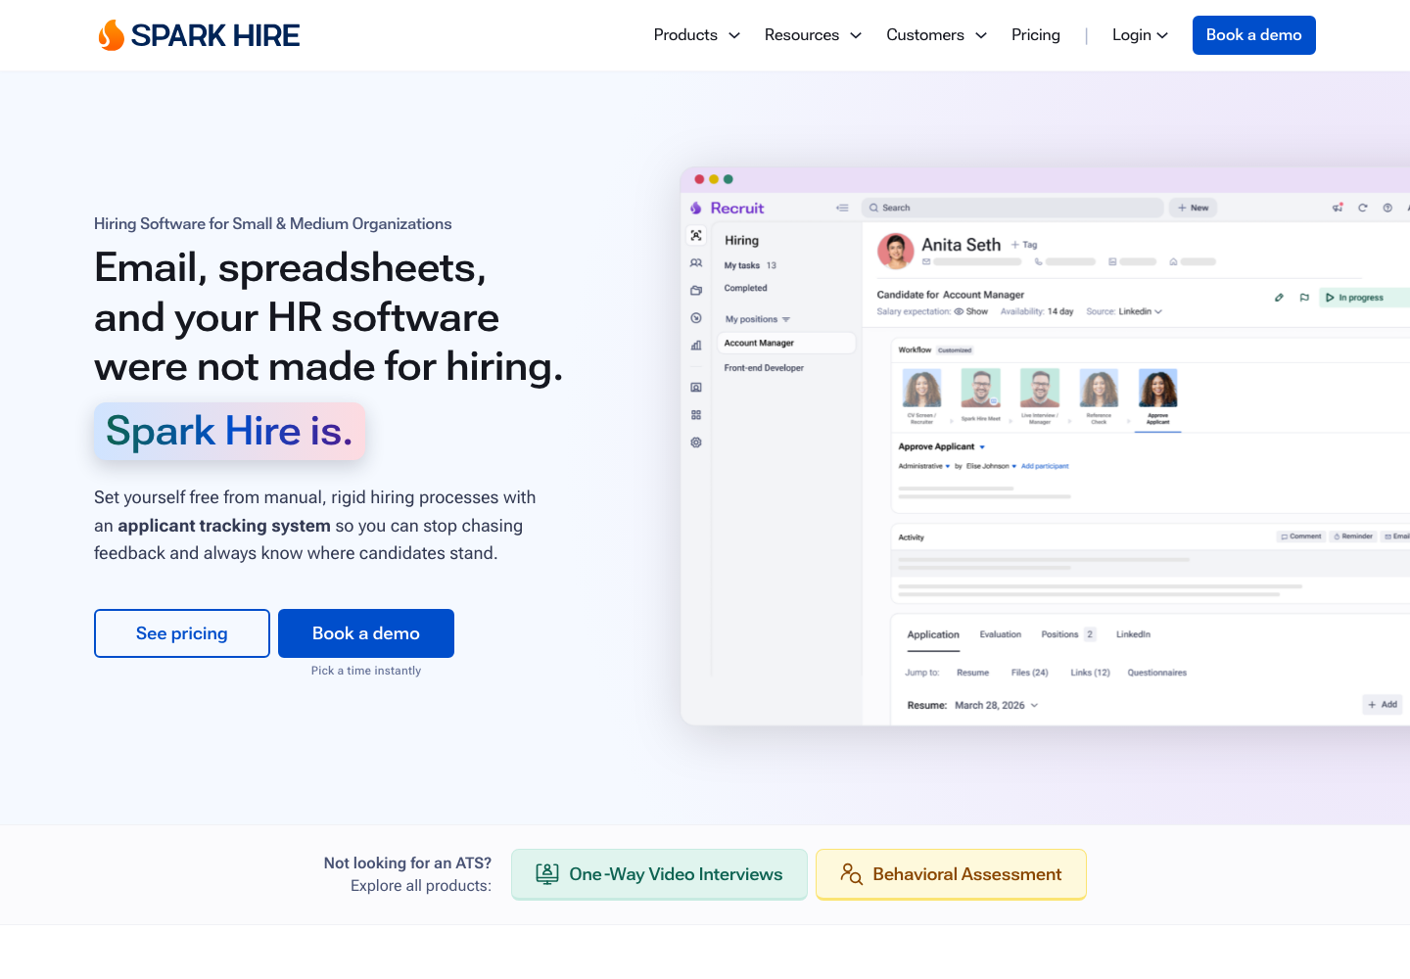Switch to the LinkedIn tab

coord(1133,634)
